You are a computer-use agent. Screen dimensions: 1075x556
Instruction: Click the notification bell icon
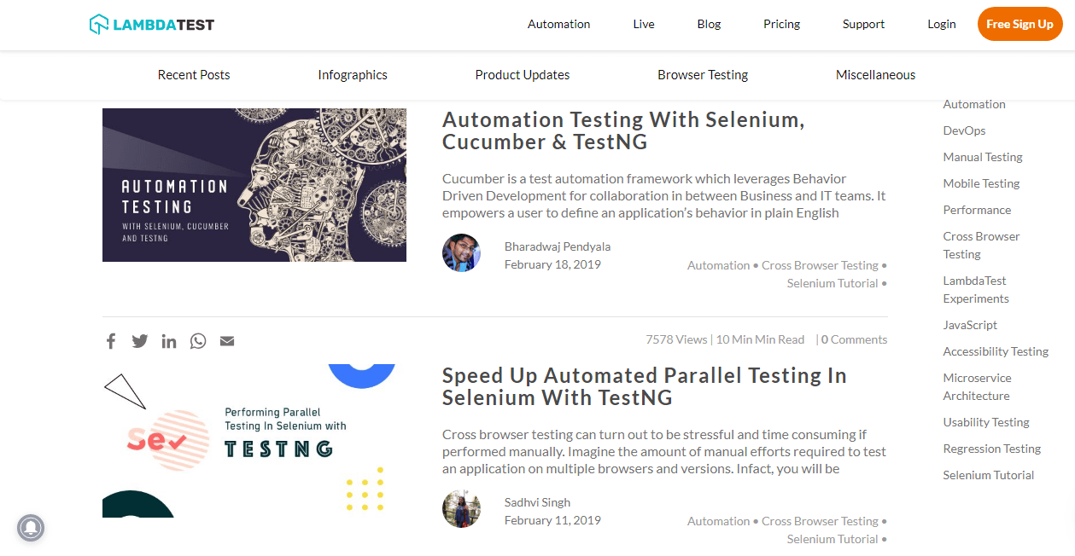point(31,528)
